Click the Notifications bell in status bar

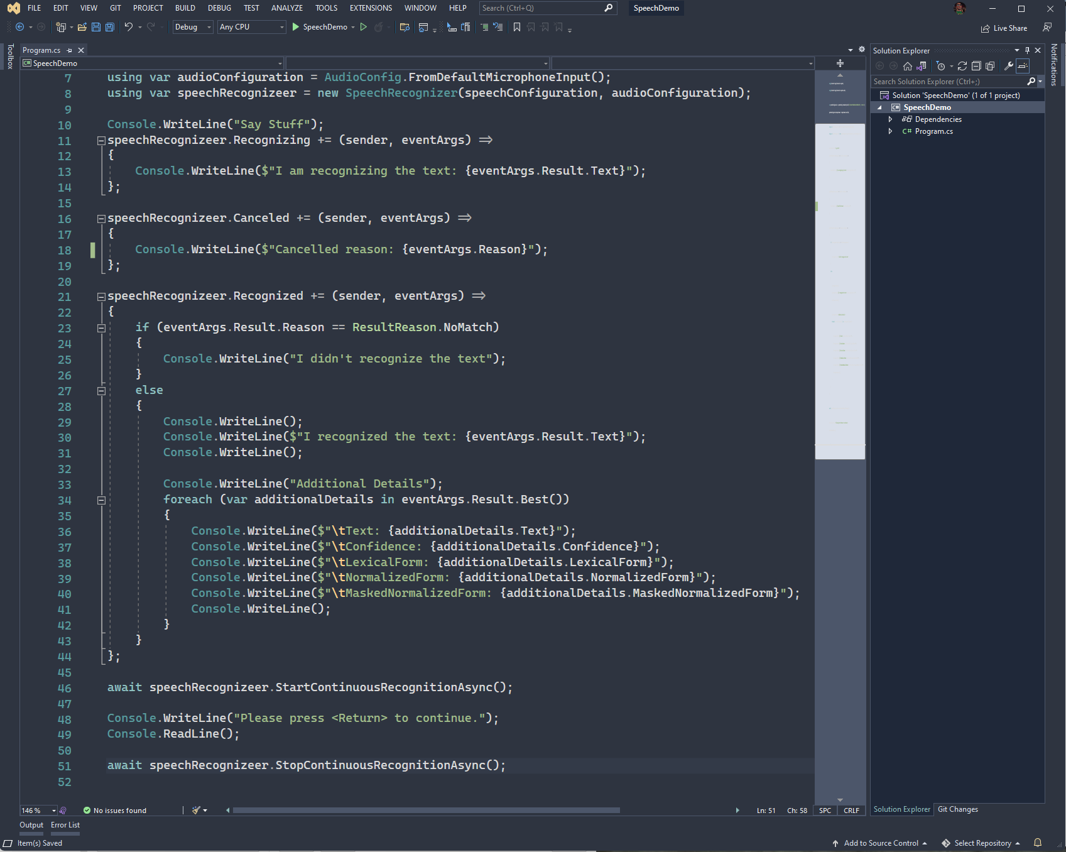click(x=1038, y=843)
